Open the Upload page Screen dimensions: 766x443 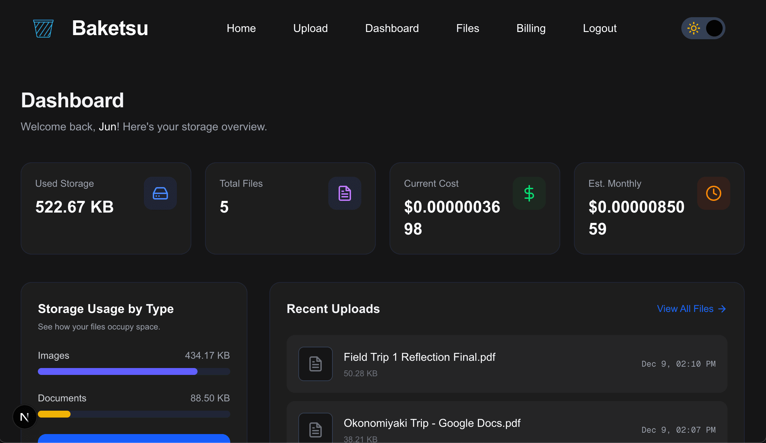coord(310,28)
